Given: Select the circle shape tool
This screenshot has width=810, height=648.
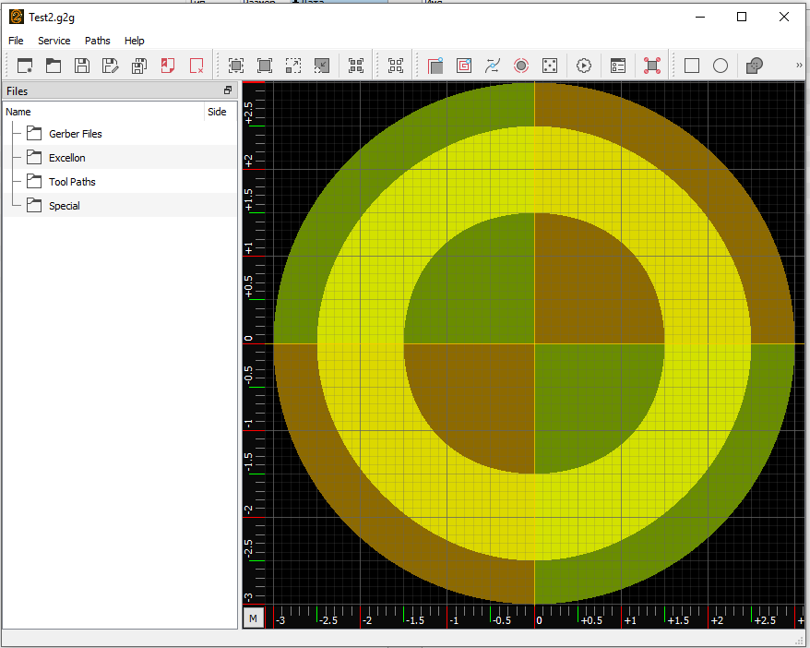Looking at the screenshot, I should 721,66.
